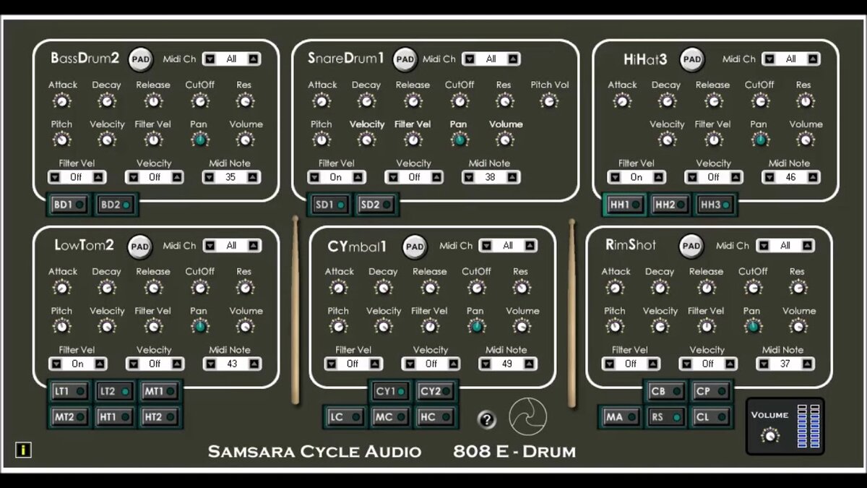
Task: Decrease the SnareDrum1 Midi Ch value
Action: [x=469, y=59]
